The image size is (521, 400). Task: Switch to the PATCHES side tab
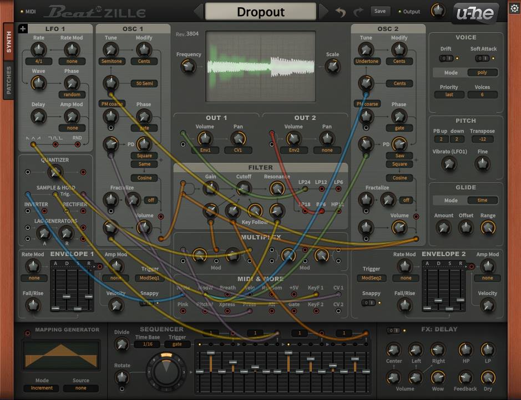pos(9,80)
